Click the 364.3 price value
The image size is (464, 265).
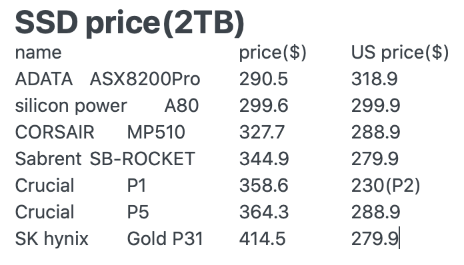tap(263, 212)
